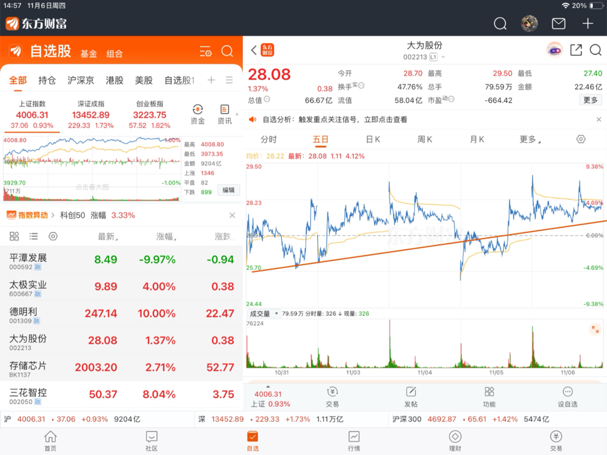
Task: Expand the 上证 index mini bar arrow
Action: [x=268, y=386]
